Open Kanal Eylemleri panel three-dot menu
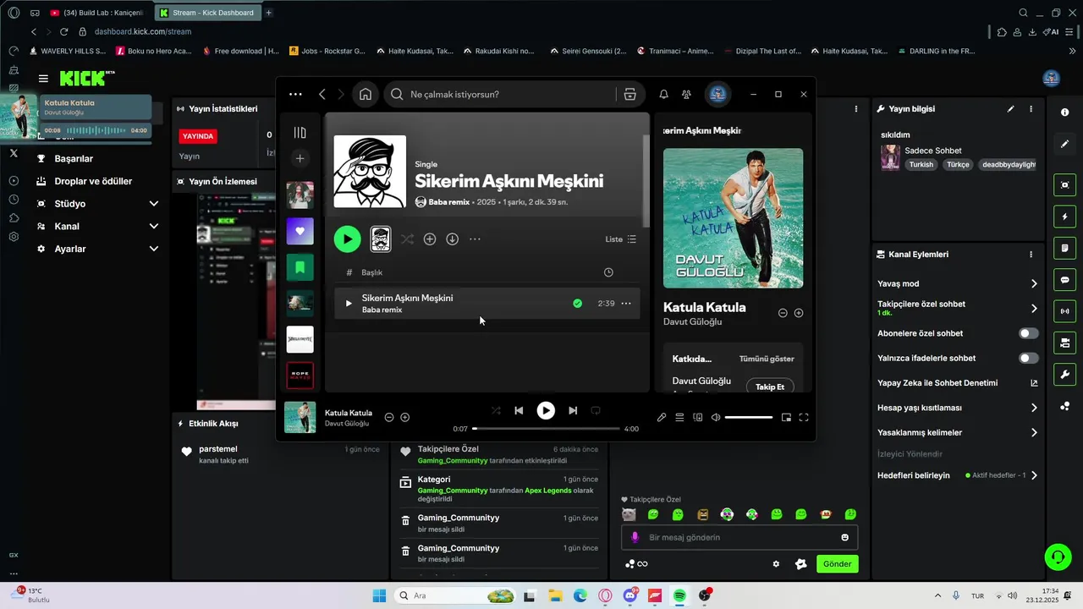1083x609 pixels. tap(1031, 255)
